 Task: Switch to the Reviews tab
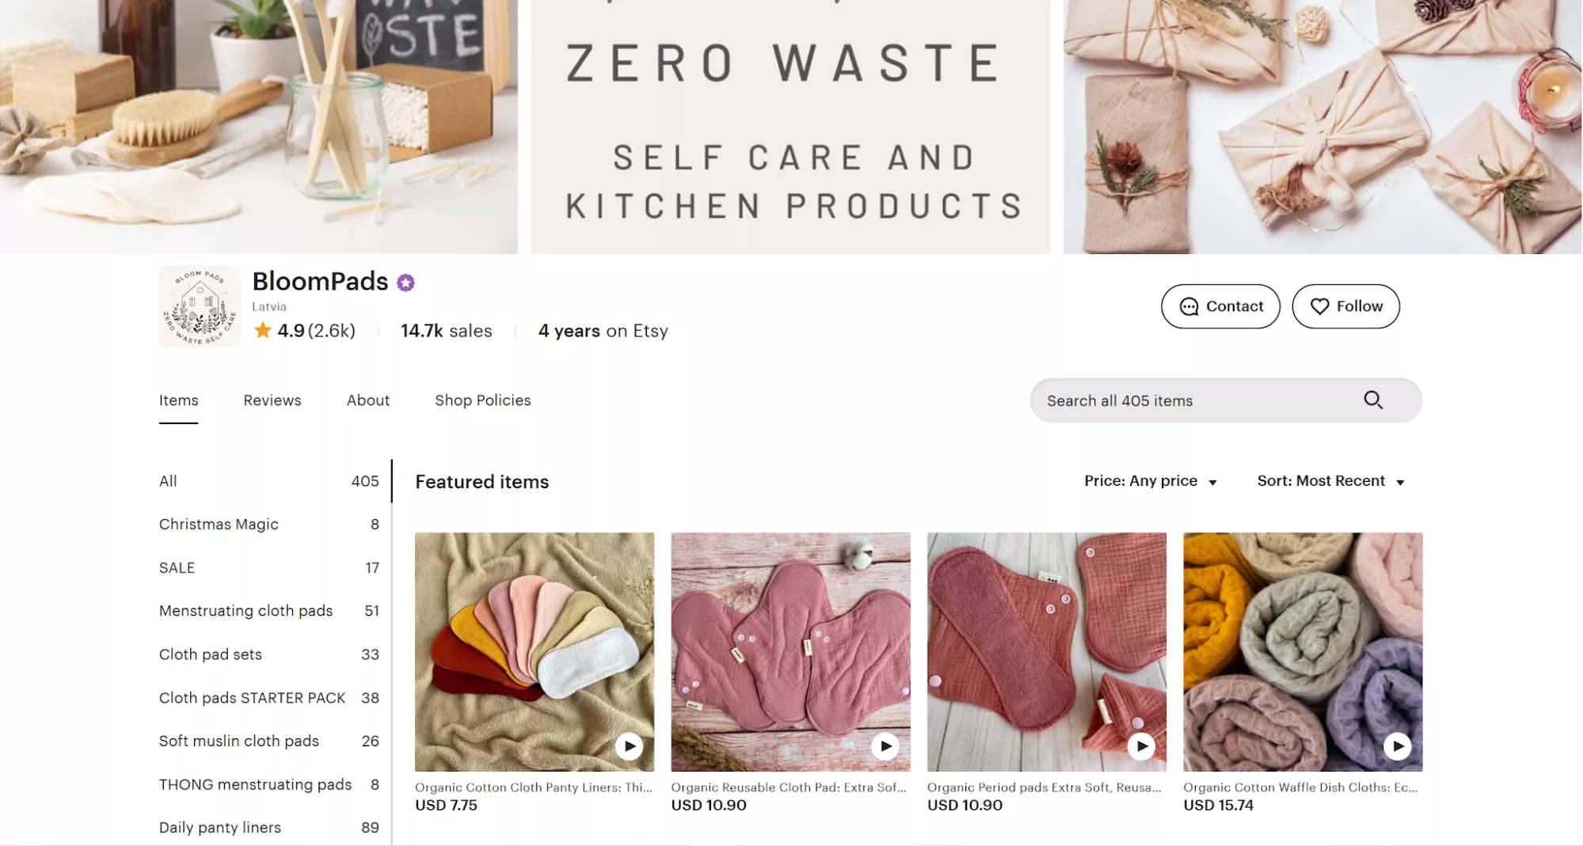click(x=272, y=400)
